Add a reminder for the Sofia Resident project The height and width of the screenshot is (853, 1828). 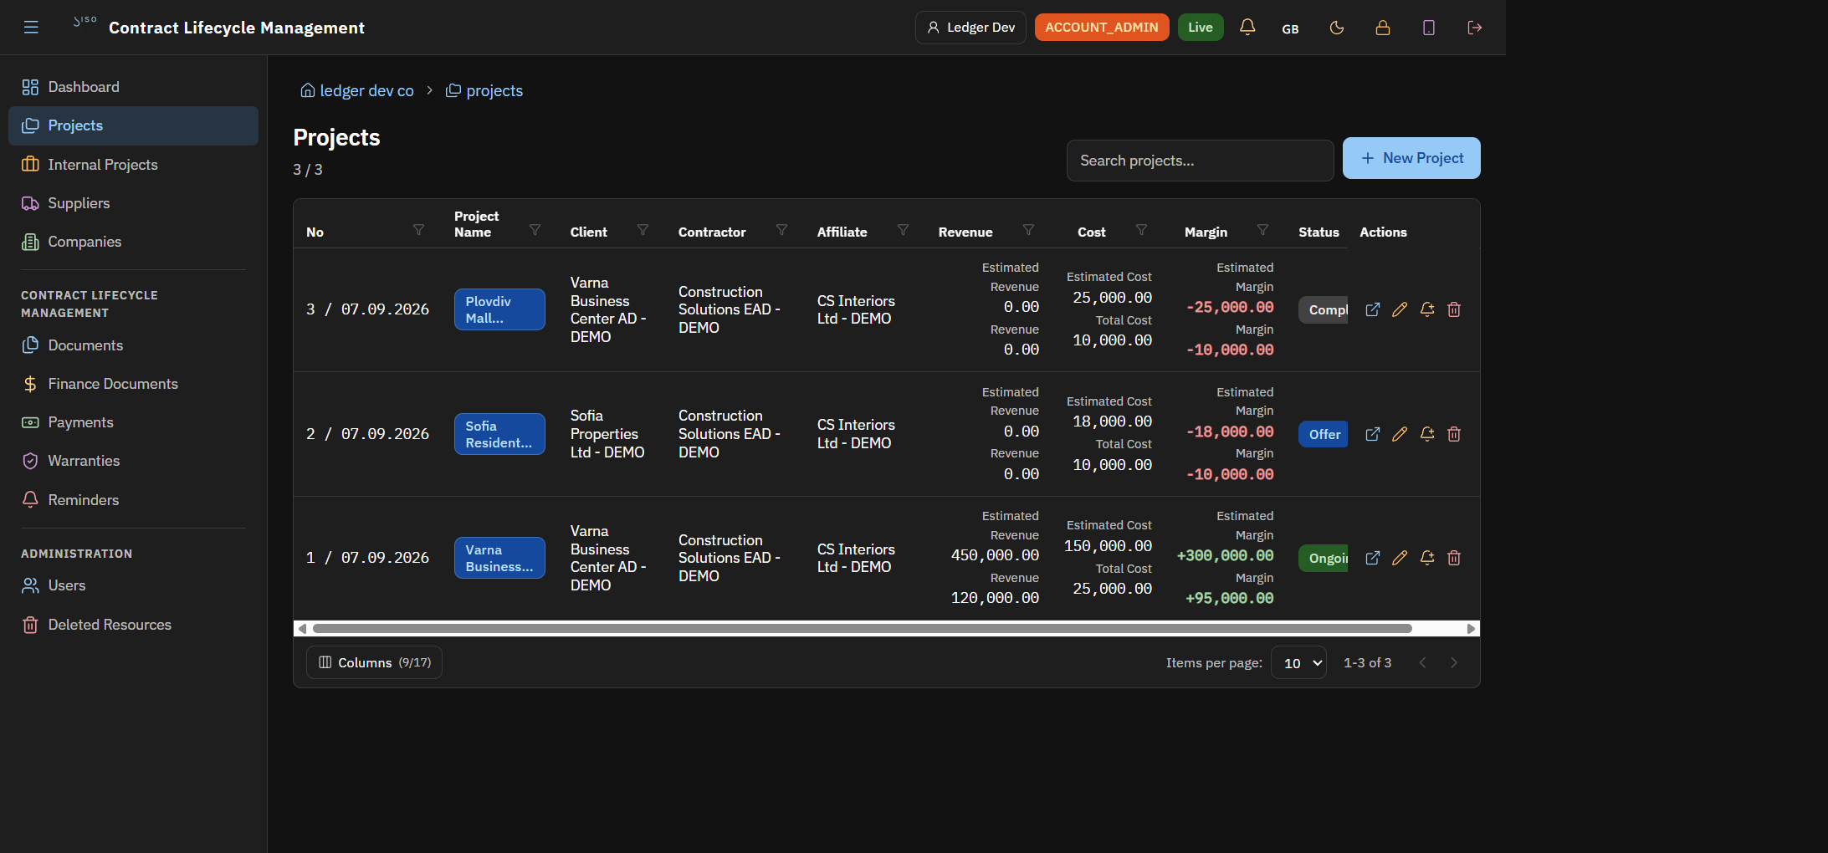pos(1427,434)
